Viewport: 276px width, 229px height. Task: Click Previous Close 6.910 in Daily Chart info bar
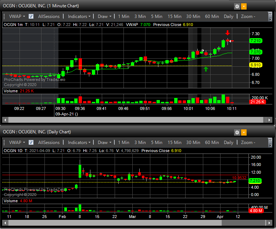(161, 151)
